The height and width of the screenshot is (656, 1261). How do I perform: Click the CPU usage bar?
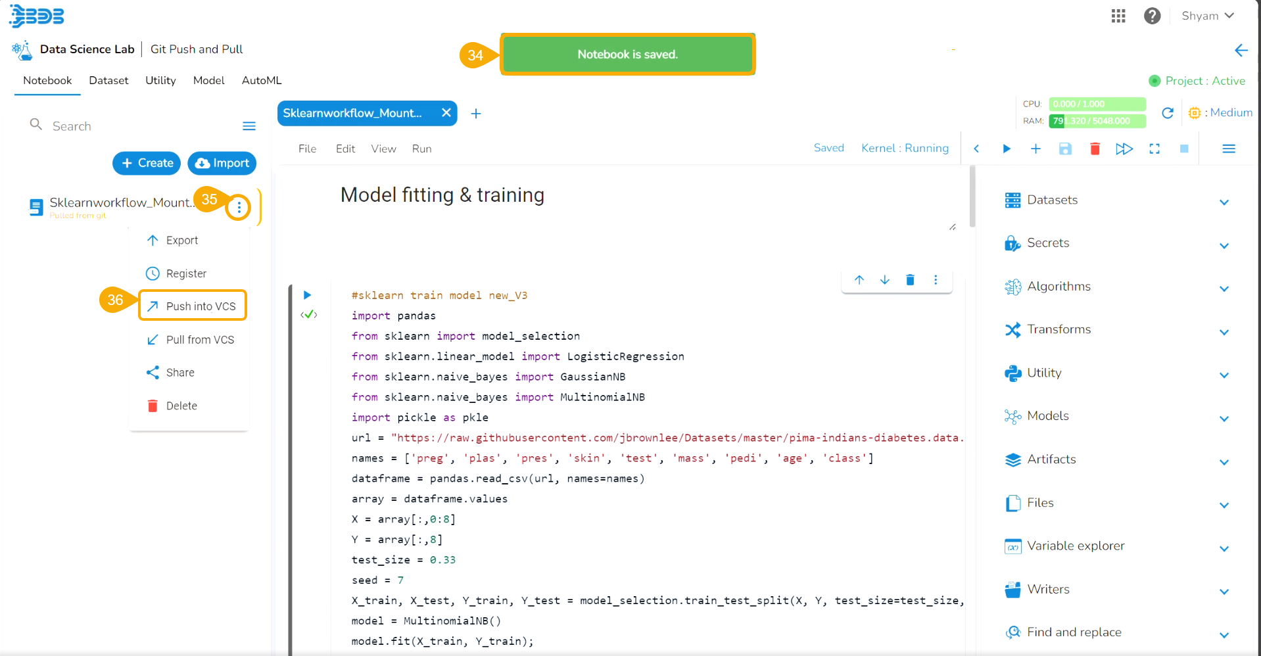click(x=1097, y=104)
